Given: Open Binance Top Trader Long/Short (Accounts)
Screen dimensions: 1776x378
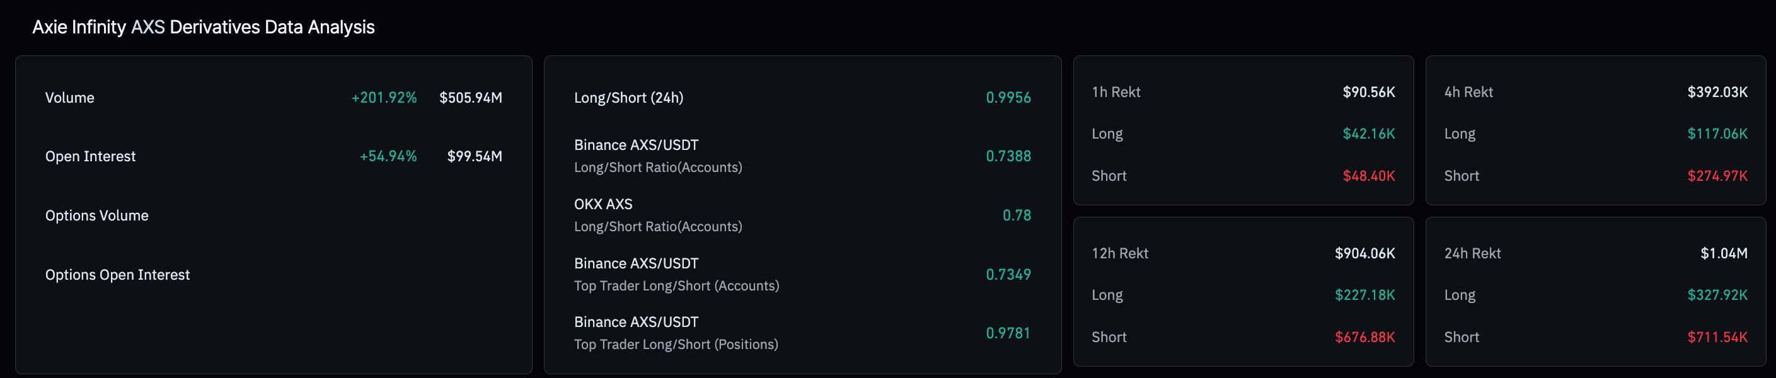Looking at the screenshot, I should tap(676, 274).
